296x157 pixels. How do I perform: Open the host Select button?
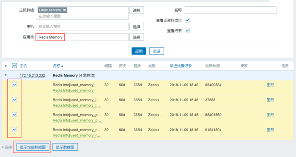pos(137,27)
